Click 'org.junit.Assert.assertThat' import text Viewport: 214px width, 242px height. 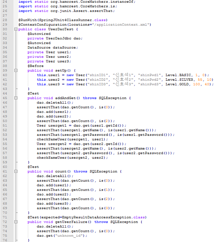[x=82, y=11]
